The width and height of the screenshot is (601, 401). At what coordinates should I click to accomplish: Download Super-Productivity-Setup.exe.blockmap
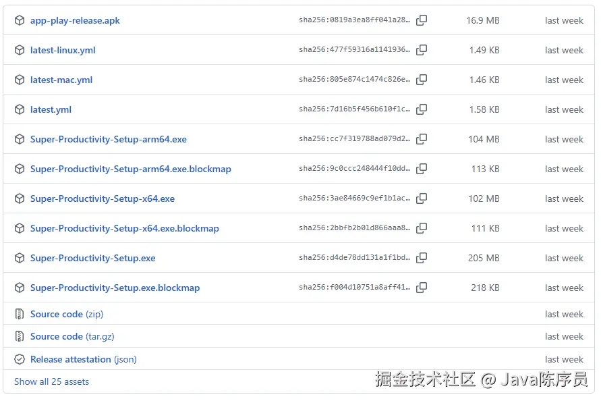pyautogui.click(x=115, y=288)
